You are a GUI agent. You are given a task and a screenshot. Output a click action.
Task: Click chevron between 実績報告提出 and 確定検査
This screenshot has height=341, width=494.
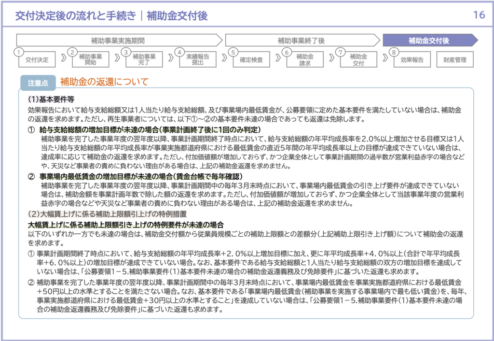coord(224,60)
